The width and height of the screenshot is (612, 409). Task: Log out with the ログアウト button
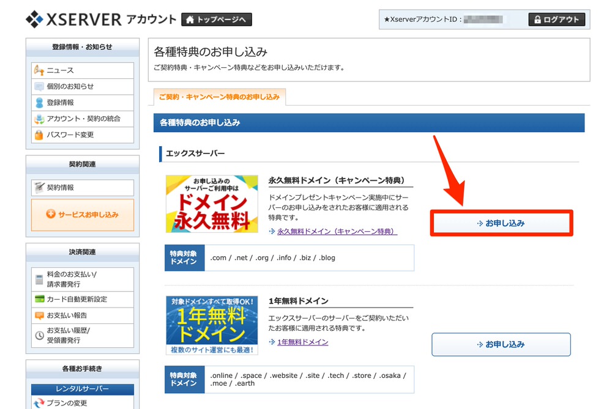[556, 20]
